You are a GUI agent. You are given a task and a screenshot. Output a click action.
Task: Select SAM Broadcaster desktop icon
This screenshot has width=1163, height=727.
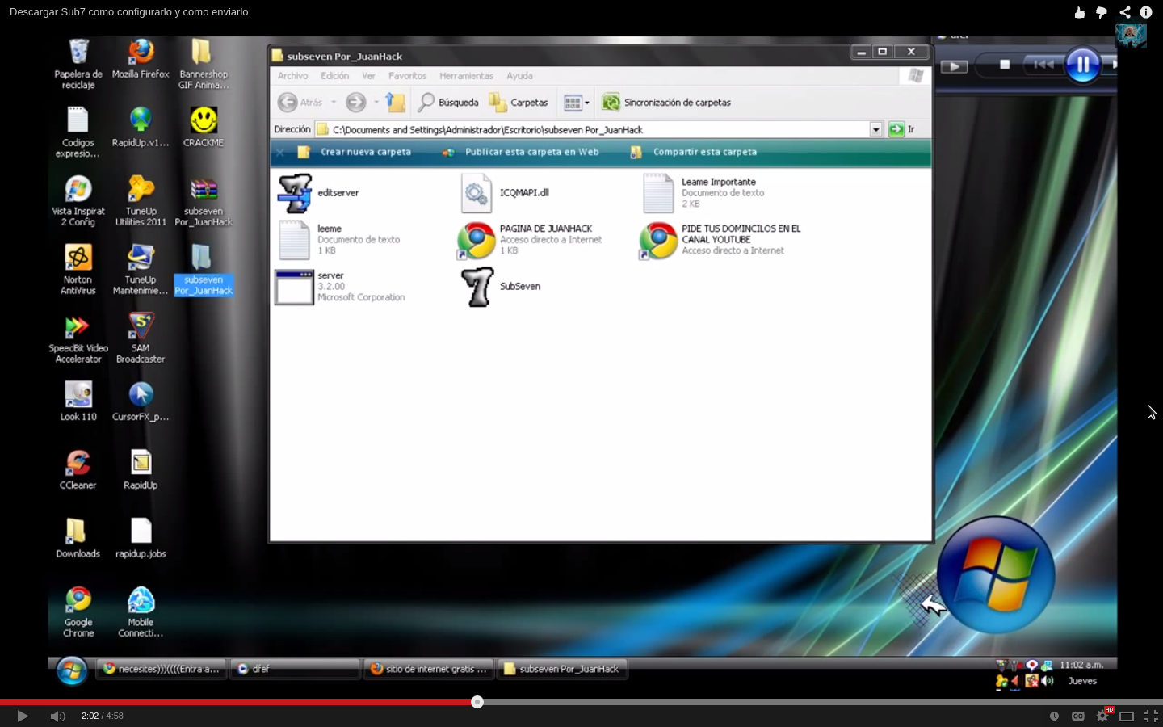(141, 338)
